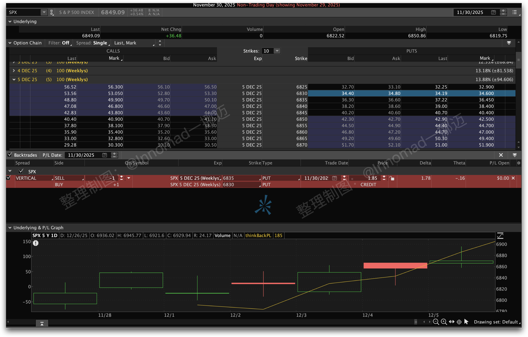Click the 6830 put bid price 34.40
528x337 pixels.
pyautogui.click(x=347, y=93)
